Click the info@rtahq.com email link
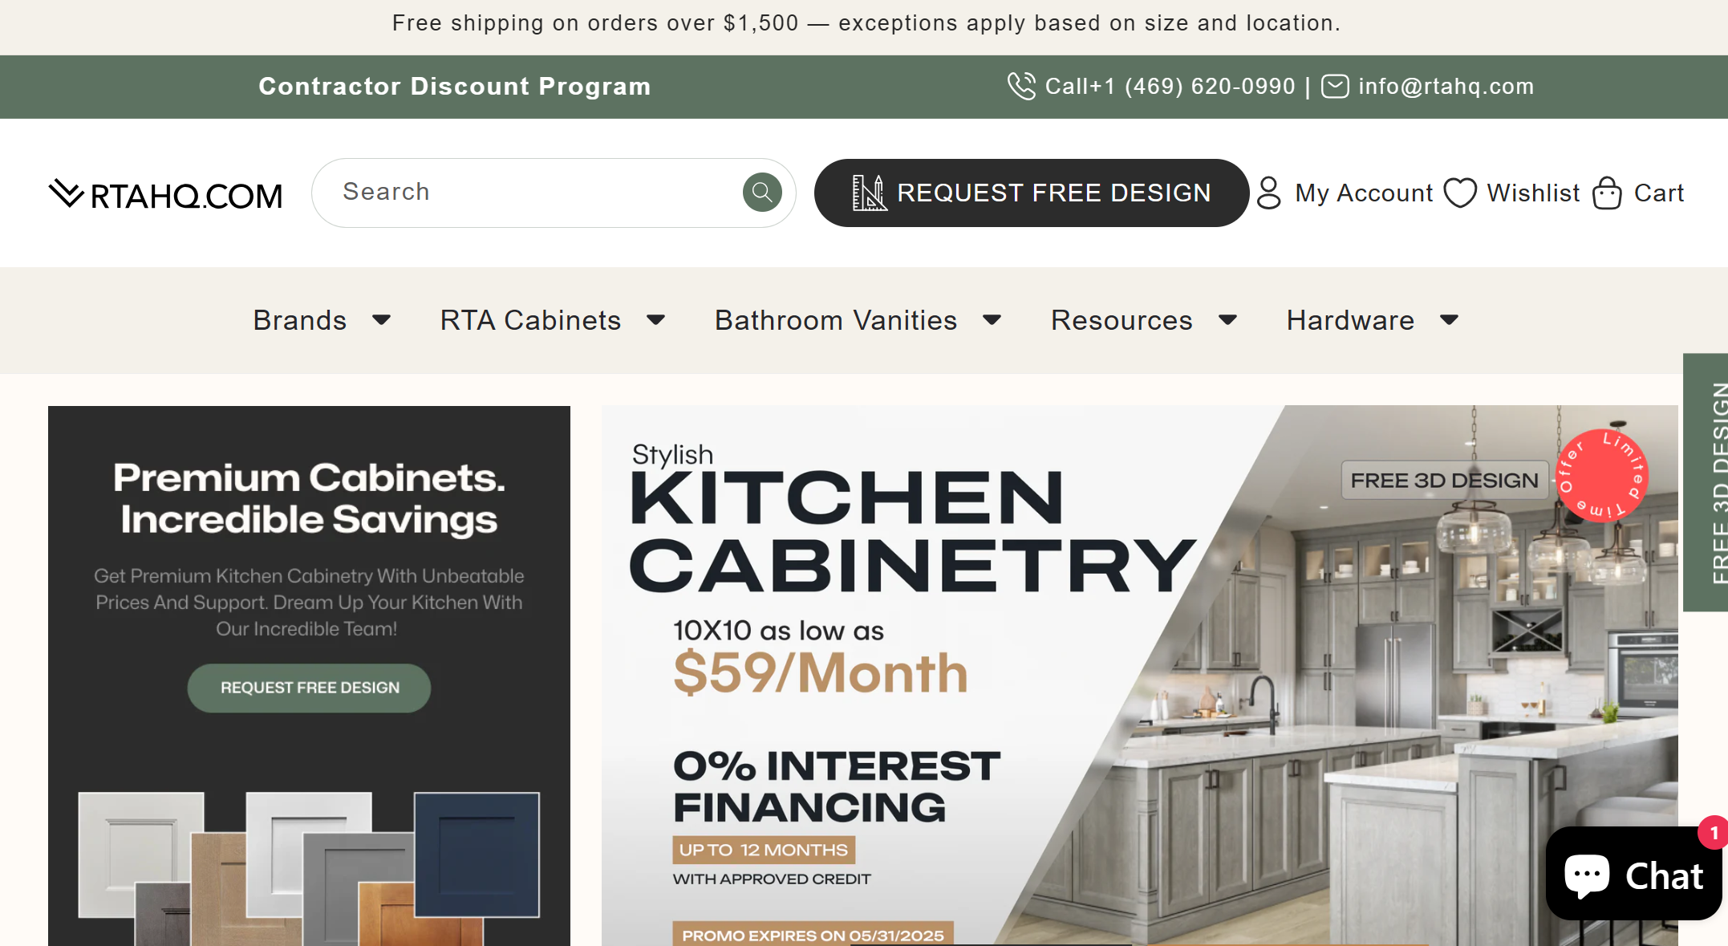The width and height of the screenshot is (1728, 946). [x=1446, y=86]
